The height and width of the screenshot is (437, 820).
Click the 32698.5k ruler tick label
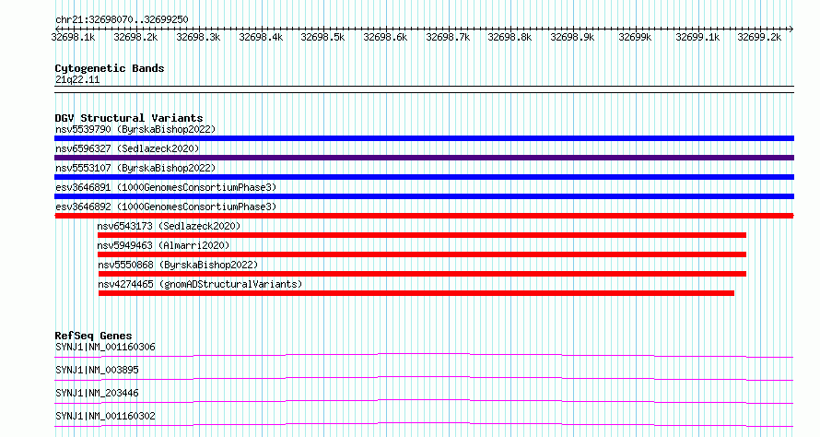click(x=322, y=37)
